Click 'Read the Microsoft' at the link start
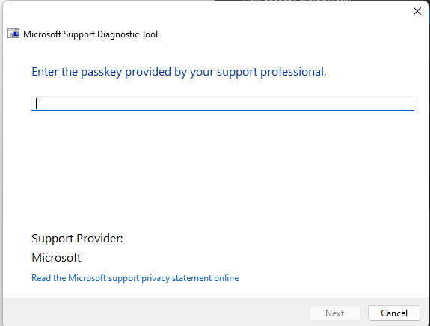Screen dimensions: 430x326 click(x=69, y=278)
